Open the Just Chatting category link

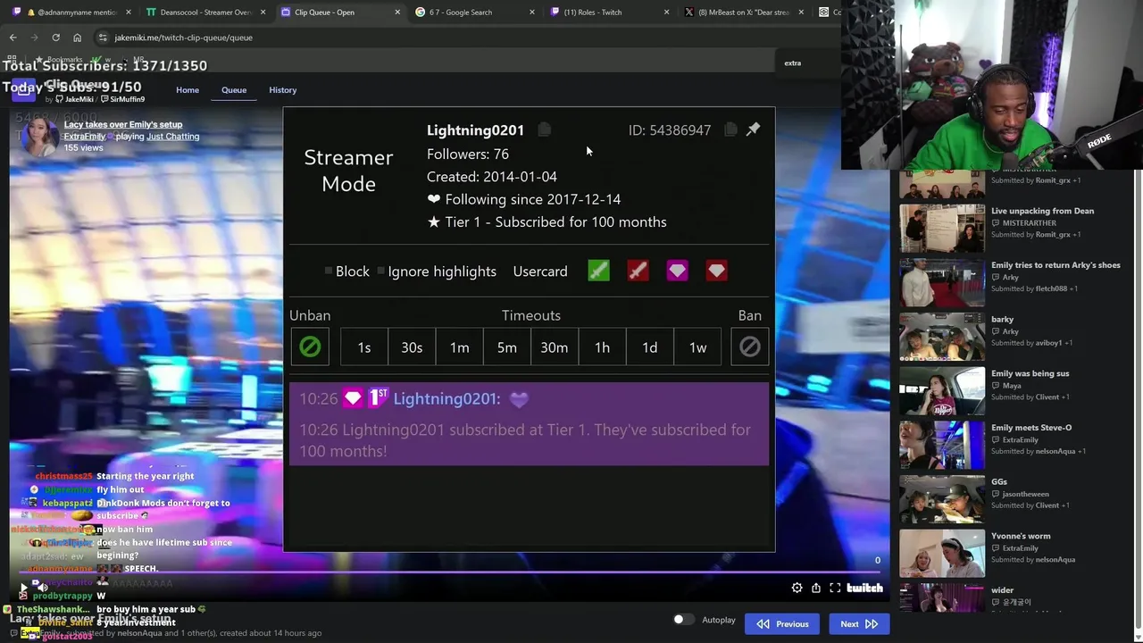click(173, 137)
